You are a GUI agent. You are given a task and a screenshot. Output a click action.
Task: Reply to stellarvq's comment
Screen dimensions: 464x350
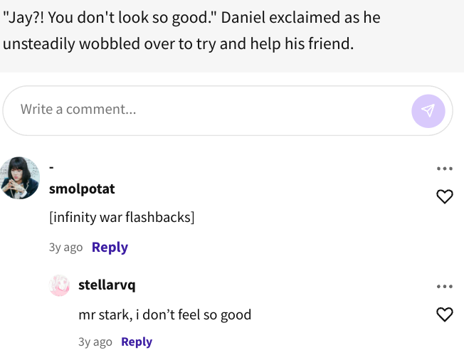point(137,341)
